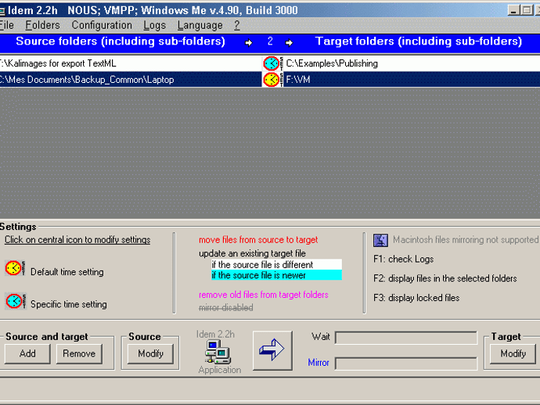Click the 'Specific time setting' label
Viewport: 540px width, 405px height.
(x=69, y=304)
